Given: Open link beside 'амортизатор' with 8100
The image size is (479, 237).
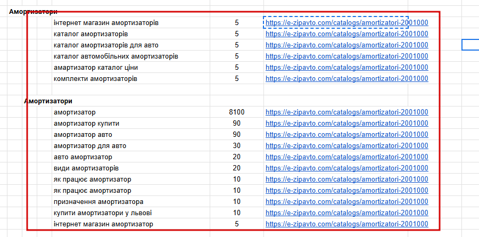Looking at the screenshot, I should [346, 112].
